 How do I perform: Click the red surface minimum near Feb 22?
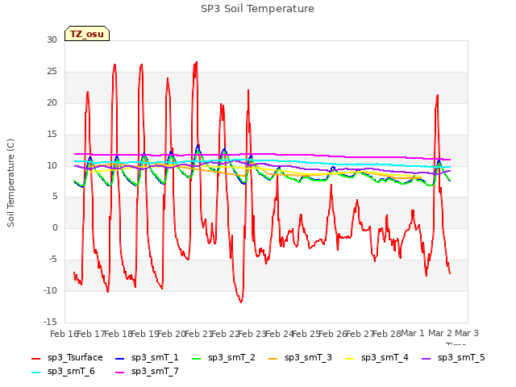tap(241, 302)
